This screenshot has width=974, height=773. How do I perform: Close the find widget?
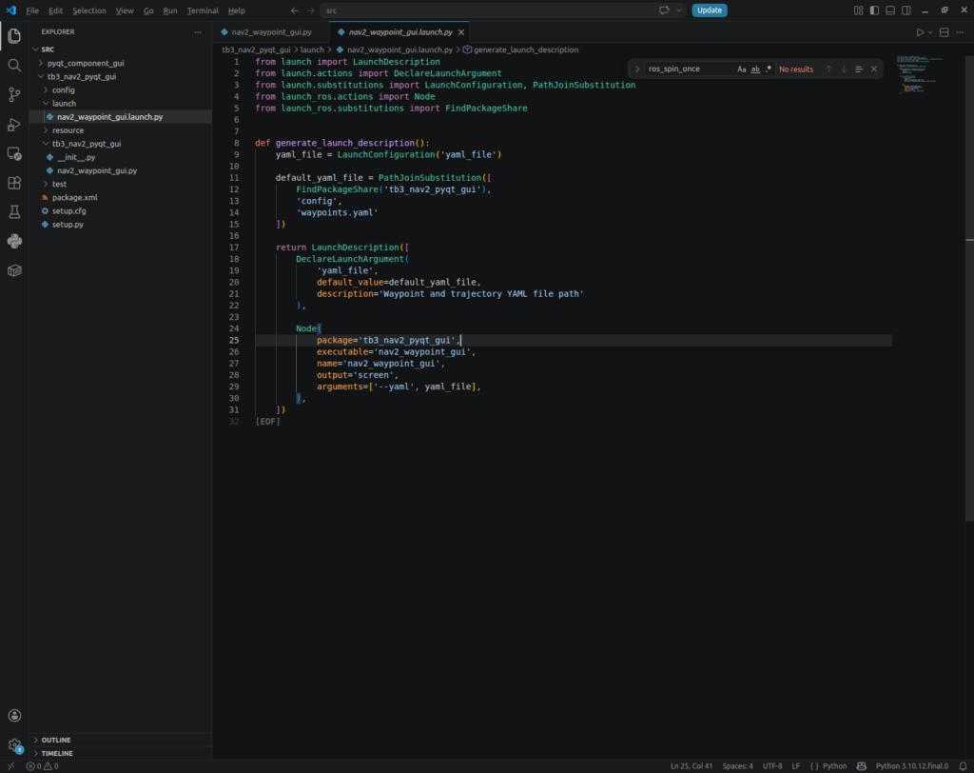(874, 69)
